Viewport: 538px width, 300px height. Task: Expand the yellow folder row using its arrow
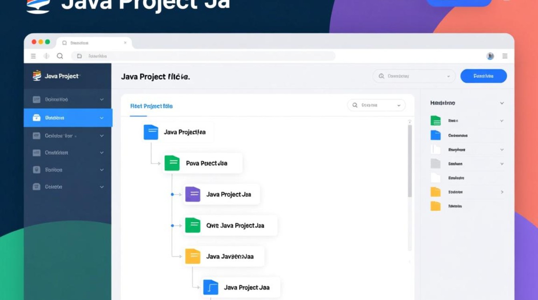click(x=502, y=192)
